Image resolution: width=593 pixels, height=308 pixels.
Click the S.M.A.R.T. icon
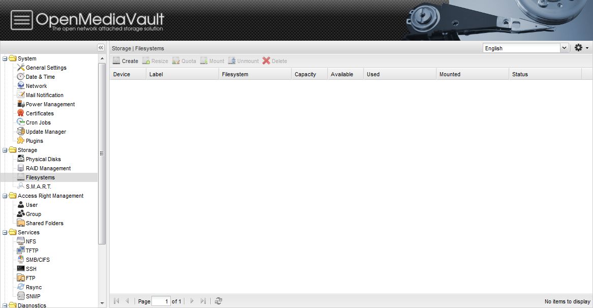(x=21, y=186)
